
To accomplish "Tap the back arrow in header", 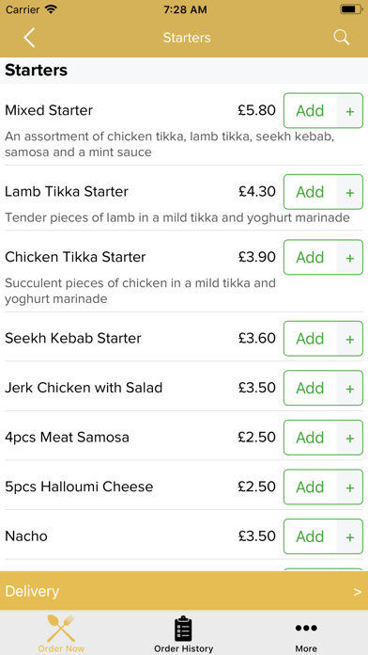I will pos(29,38).
